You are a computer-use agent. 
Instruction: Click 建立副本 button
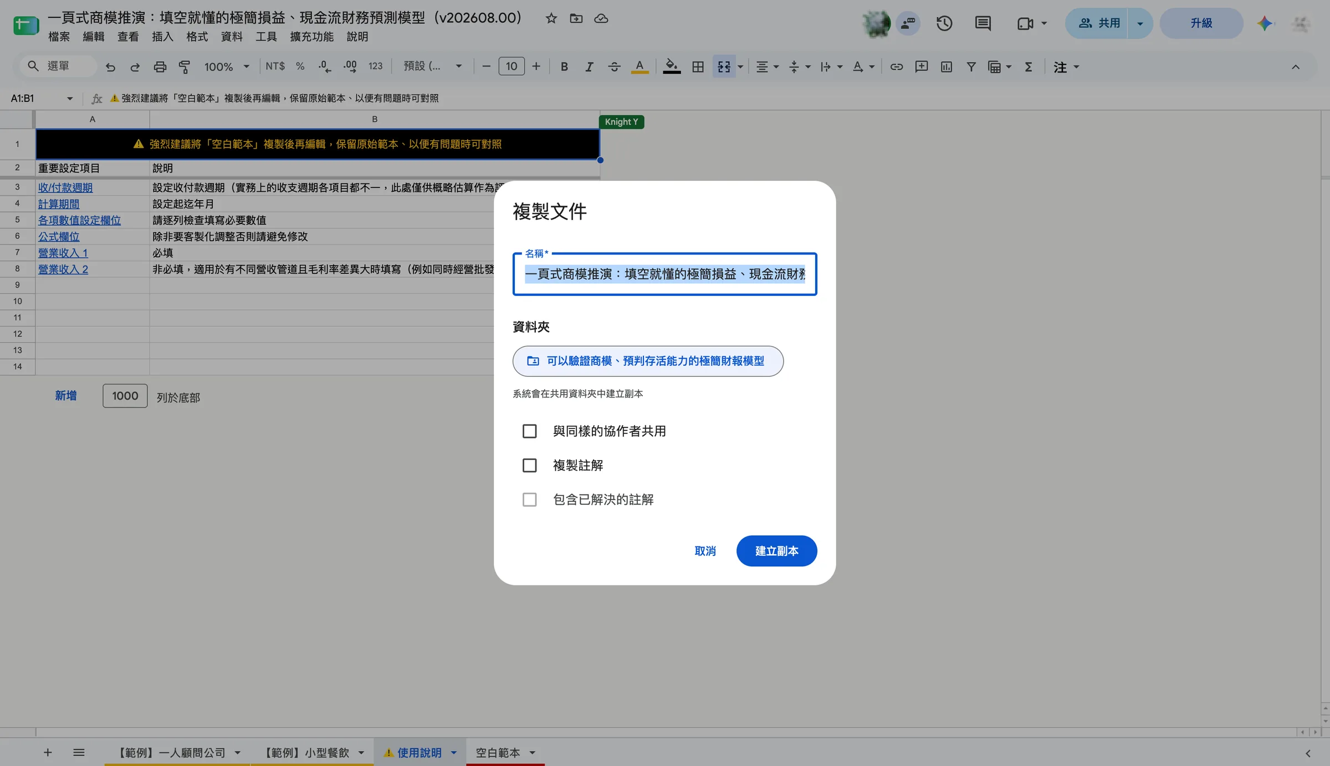pyautogui.click(x=776, y=550)
